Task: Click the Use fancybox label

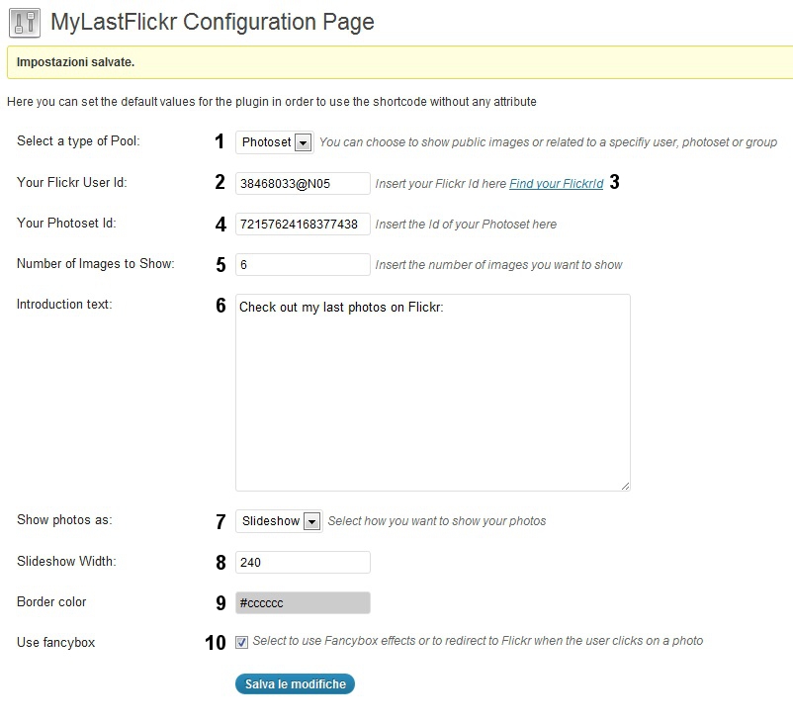Action: [56, 643]
